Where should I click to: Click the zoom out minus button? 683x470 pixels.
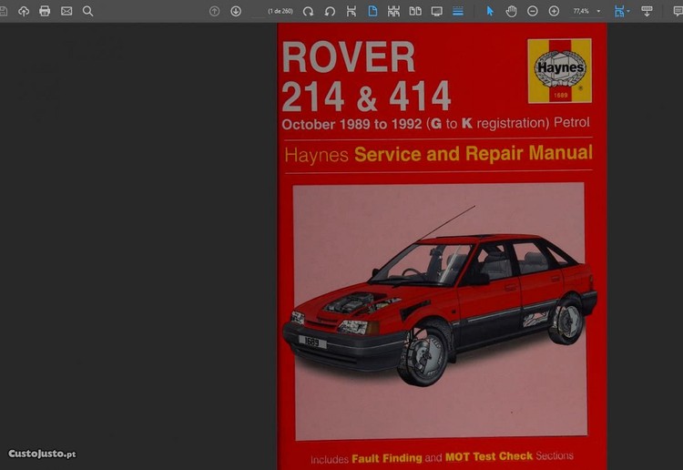click(x=532, y=11)
